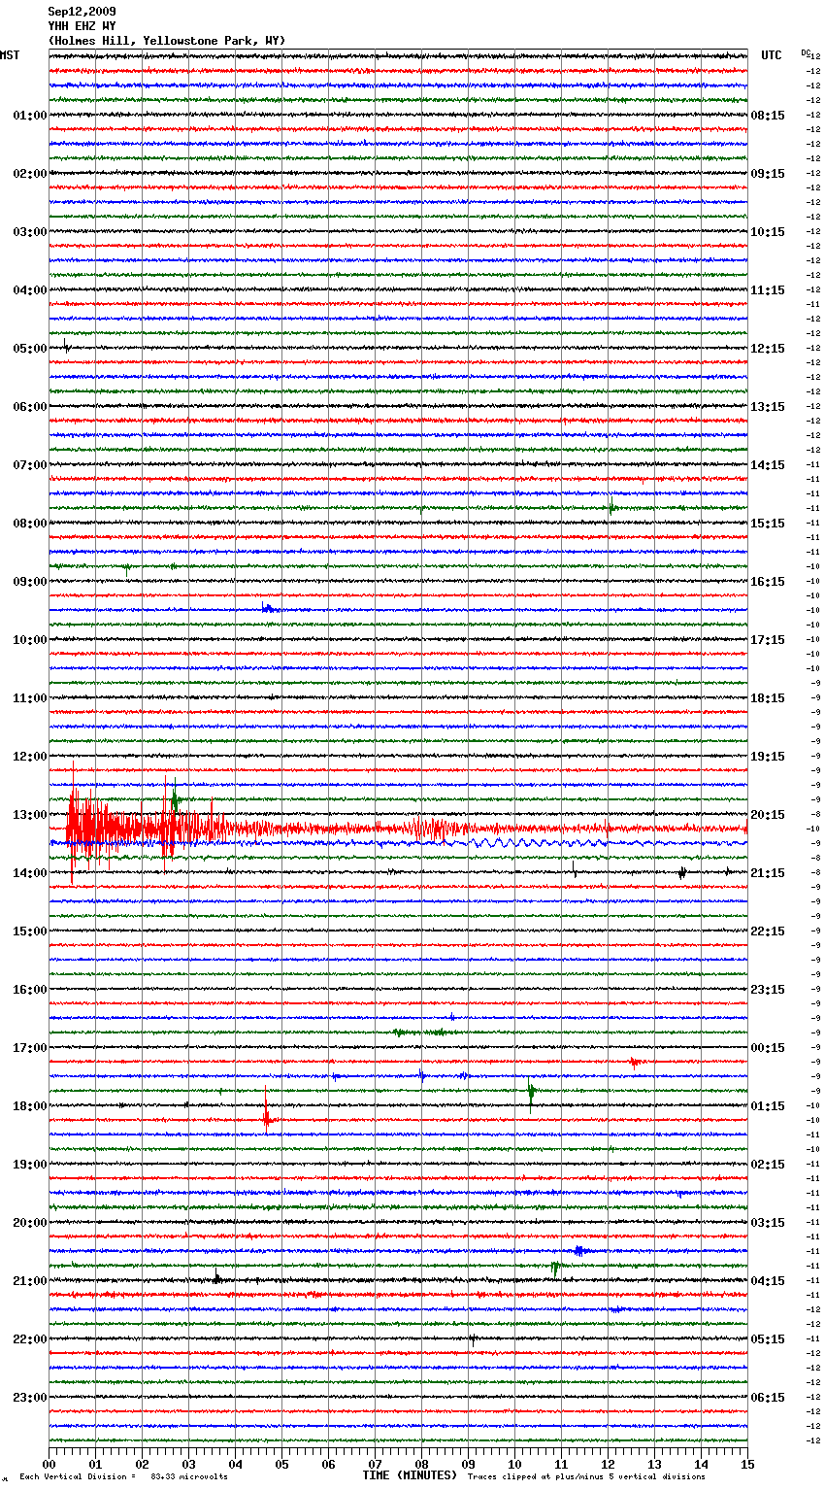Select the 20:00 MST time label
825x1490 pixels.
point(29,1223)
